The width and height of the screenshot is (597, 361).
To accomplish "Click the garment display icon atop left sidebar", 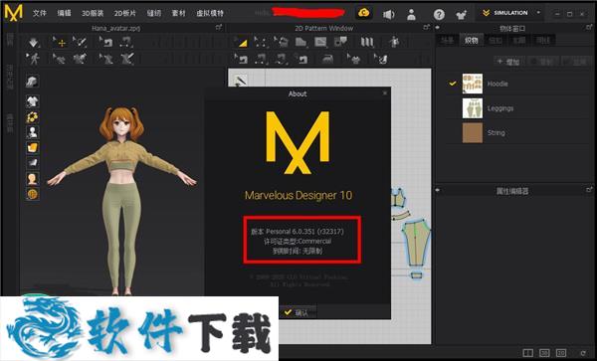I will [x=33, y=81].
